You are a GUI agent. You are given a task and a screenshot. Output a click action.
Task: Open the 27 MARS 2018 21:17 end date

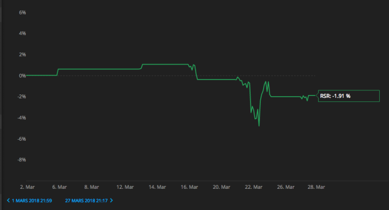pyautogui.click(x=86, y=201)
